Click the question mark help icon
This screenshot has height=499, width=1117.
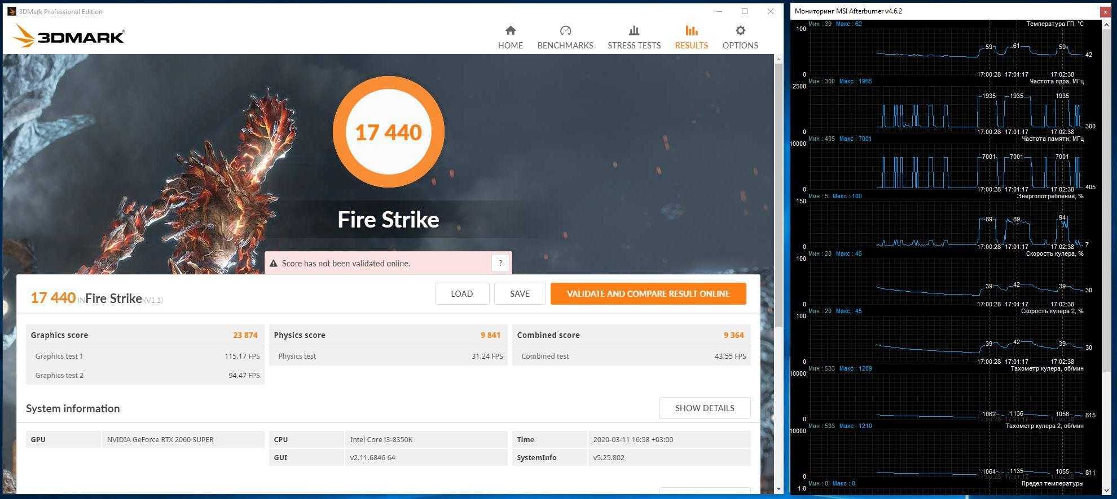(x=500, y=263)
